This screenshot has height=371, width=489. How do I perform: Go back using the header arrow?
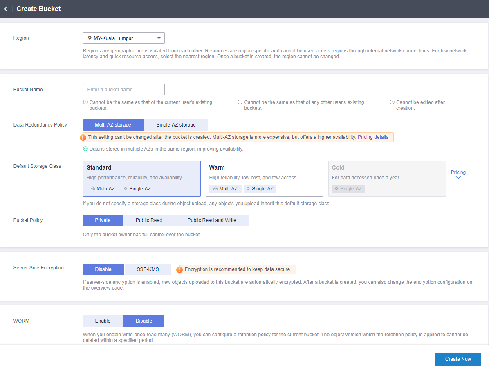tap(6, 9)
